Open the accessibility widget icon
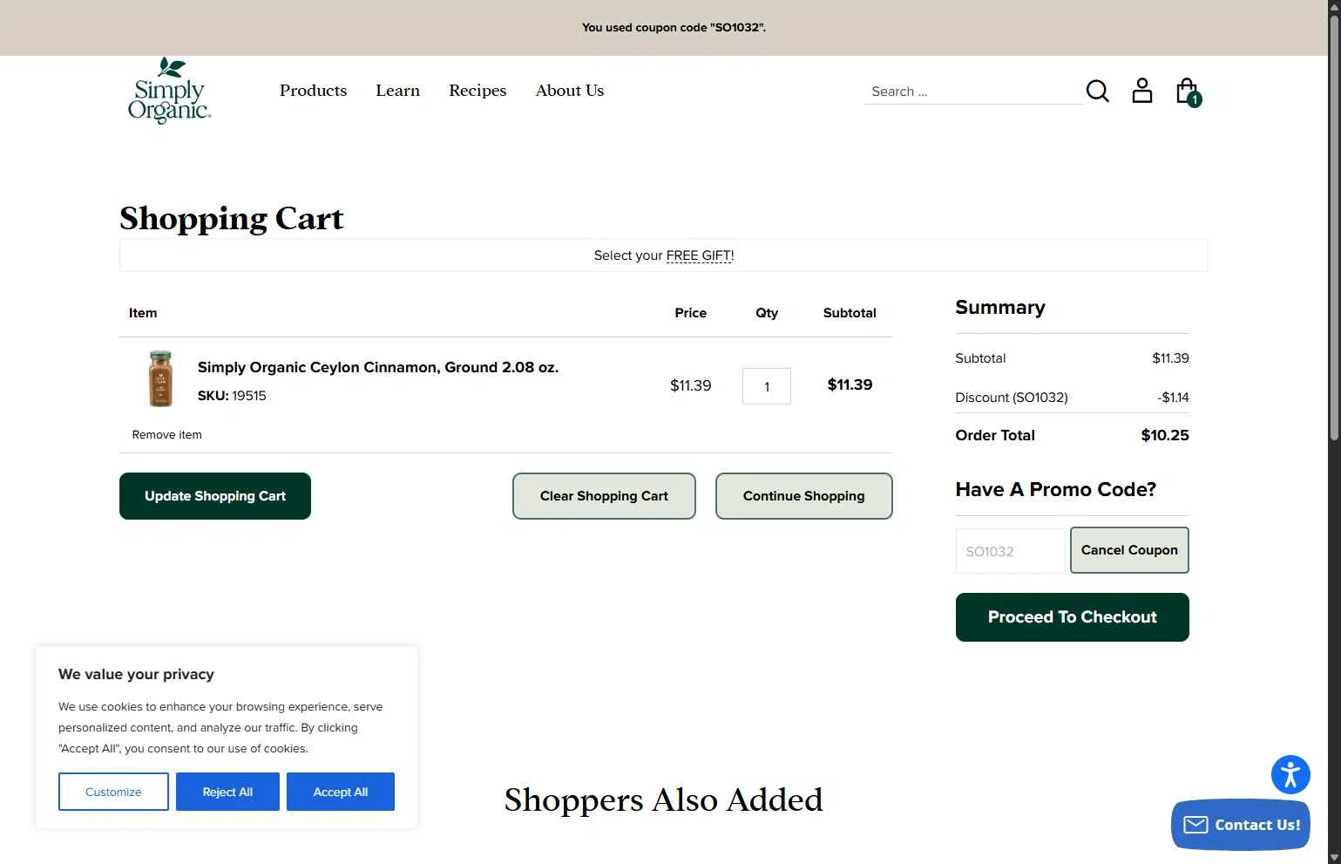Image resolution: width=1341 pixels, height=864 pixels. [x=1290, y=774]
